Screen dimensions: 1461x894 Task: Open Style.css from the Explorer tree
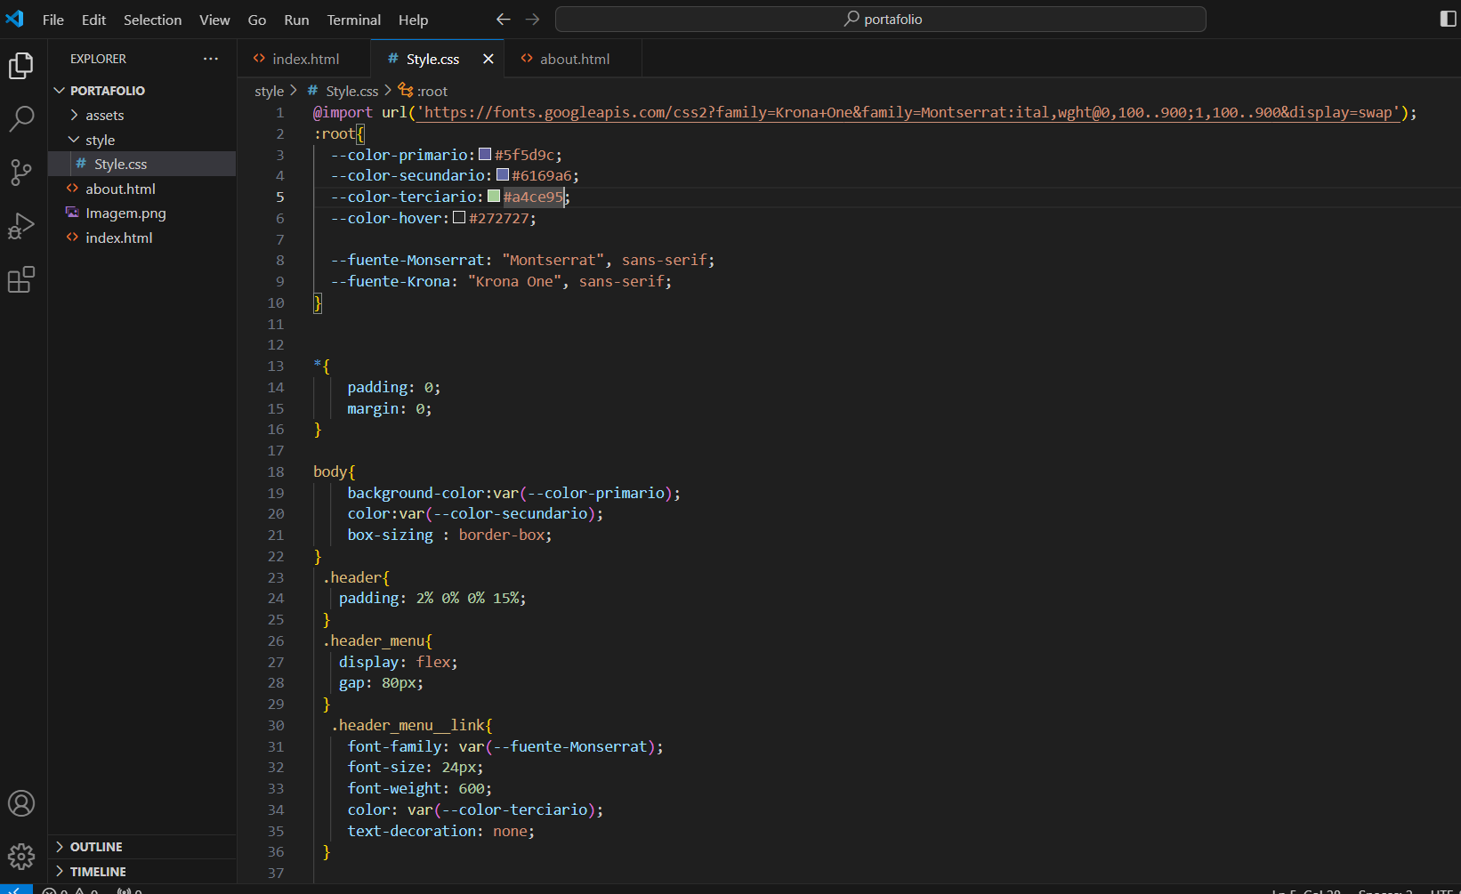142,164
